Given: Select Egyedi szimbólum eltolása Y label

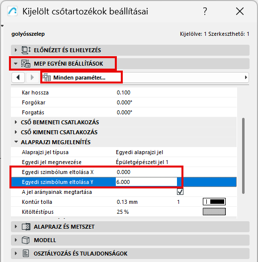Looking at the screenshot, I should click(x=58, y=182).
